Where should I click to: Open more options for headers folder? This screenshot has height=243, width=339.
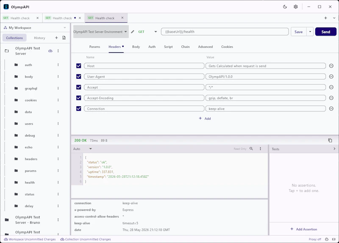click(58, 159)
